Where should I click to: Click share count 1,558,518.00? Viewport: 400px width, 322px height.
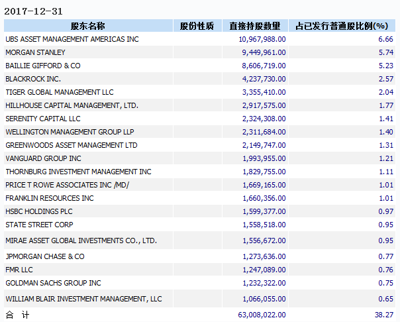(264, 225)
